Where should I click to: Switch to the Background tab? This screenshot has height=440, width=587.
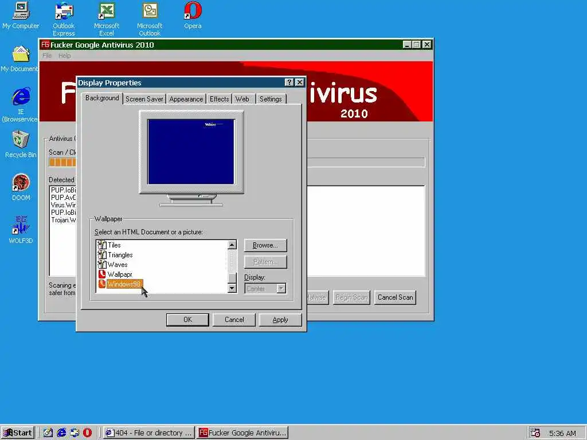pyautogui.click(x=102, y=98)
